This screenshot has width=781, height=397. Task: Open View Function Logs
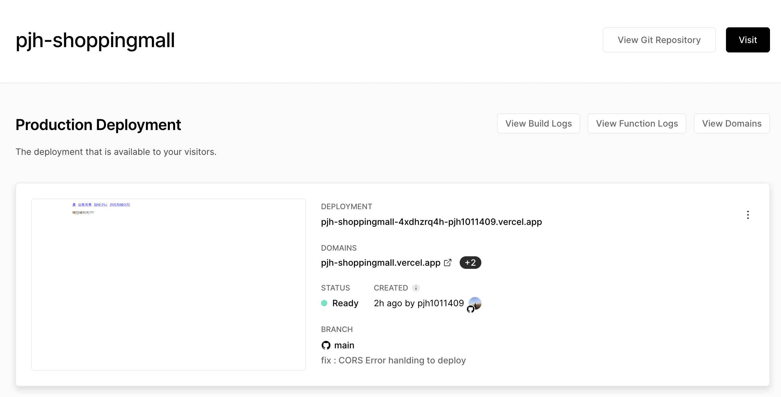click(x=637, y=123)
